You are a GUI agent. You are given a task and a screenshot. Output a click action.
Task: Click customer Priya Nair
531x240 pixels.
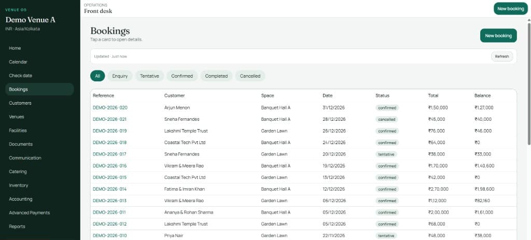174,236
